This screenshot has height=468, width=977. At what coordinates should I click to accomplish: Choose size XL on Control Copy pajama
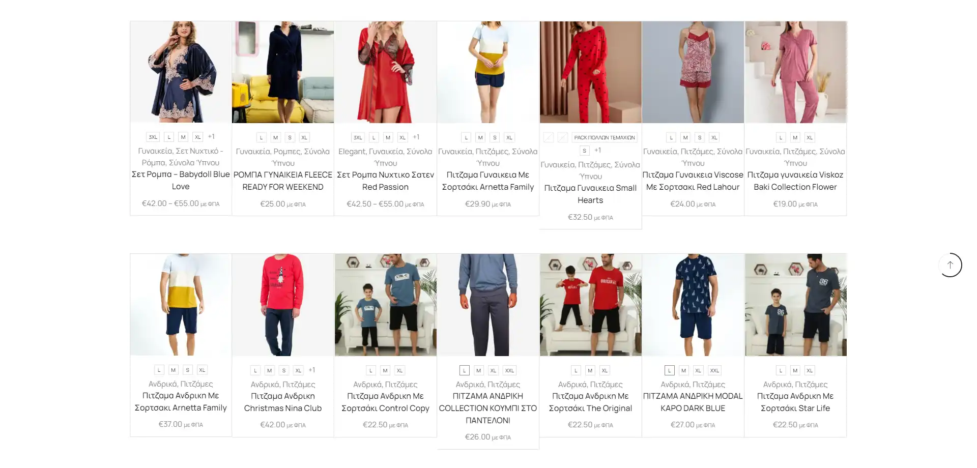click(399, 371)
